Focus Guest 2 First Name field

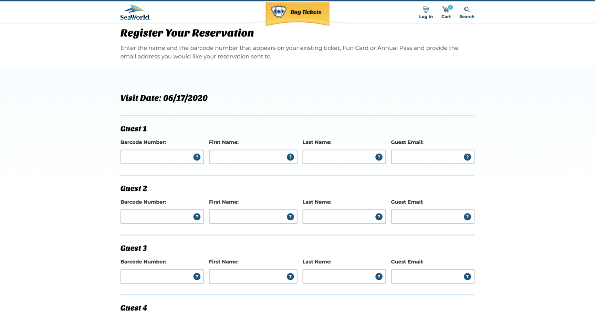[253, 217]
